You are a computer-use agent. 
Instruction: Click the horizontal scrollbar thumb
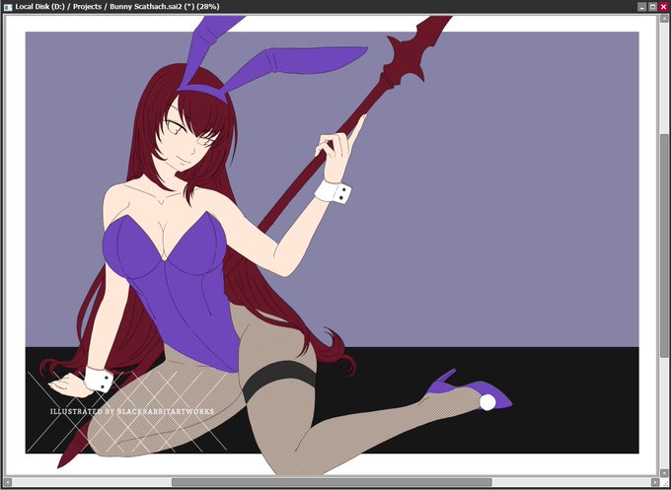pos(332,482)
